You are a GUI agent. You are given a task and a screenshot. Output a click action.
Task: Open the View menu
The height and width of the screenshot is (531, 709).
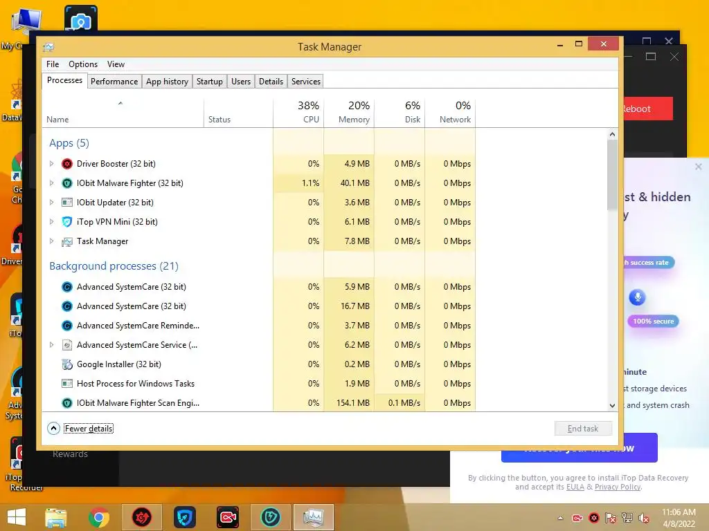(116, 64)
